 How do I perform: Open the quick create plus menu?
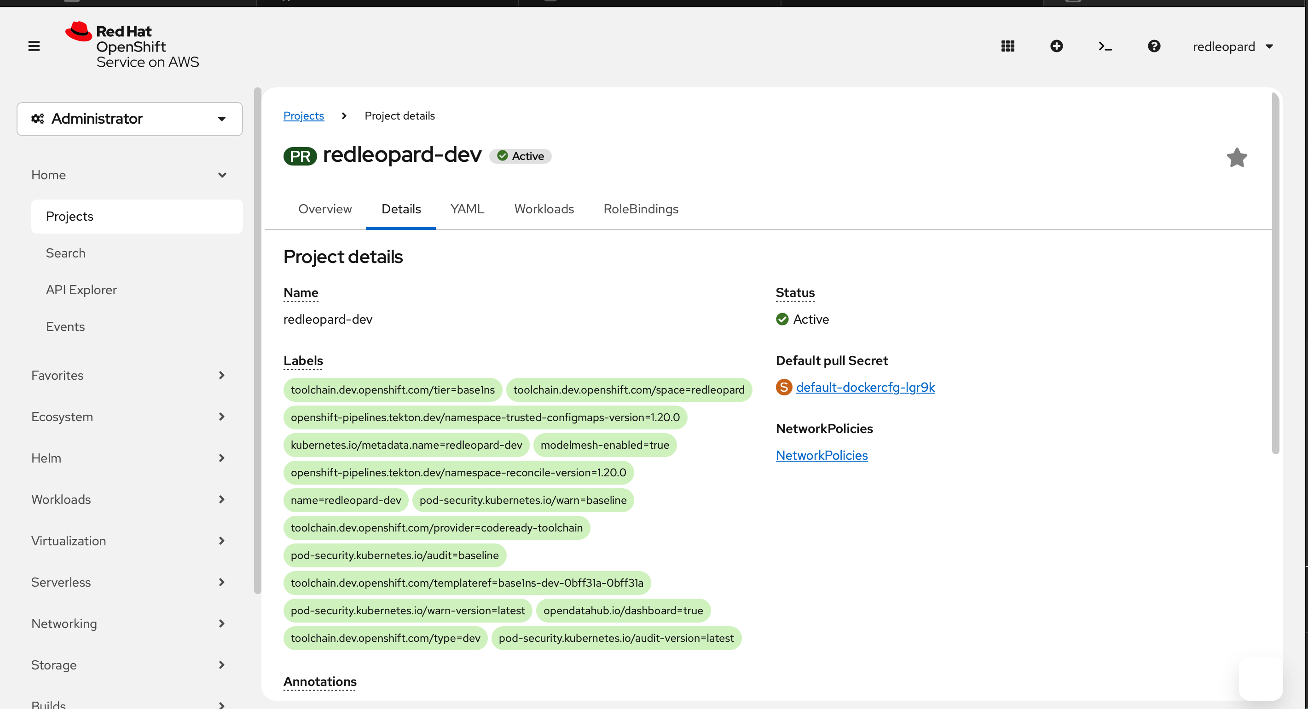tap(1057, 46)
